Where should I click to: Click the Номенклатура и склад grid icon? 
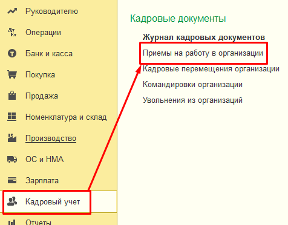pyautogui.click(x=12, y=117)
